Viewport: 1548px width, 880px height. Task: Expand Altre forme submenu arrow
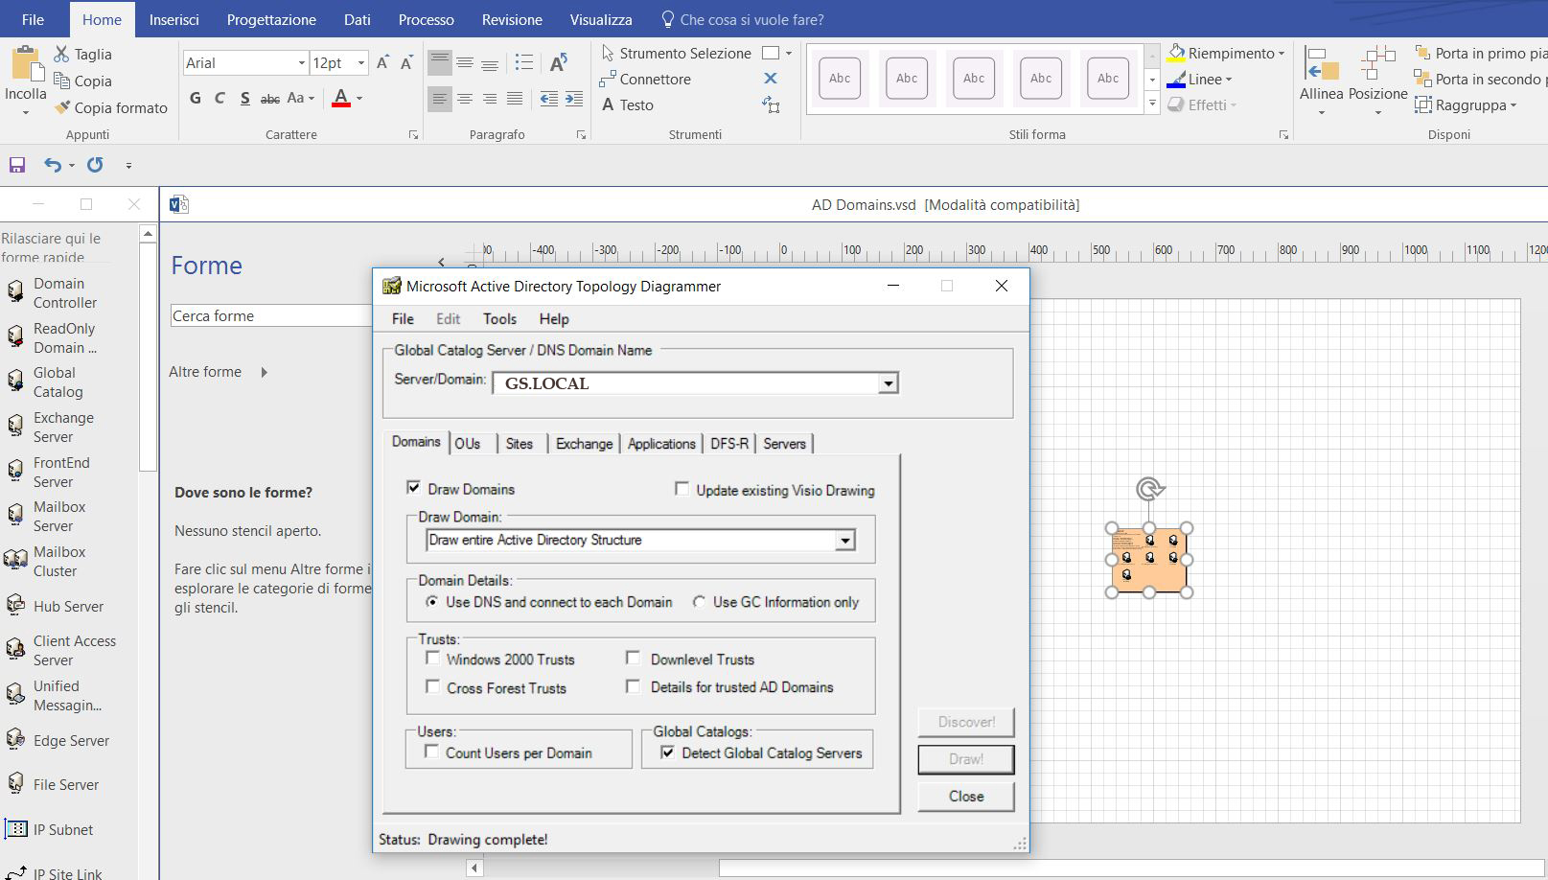[264, 372]
